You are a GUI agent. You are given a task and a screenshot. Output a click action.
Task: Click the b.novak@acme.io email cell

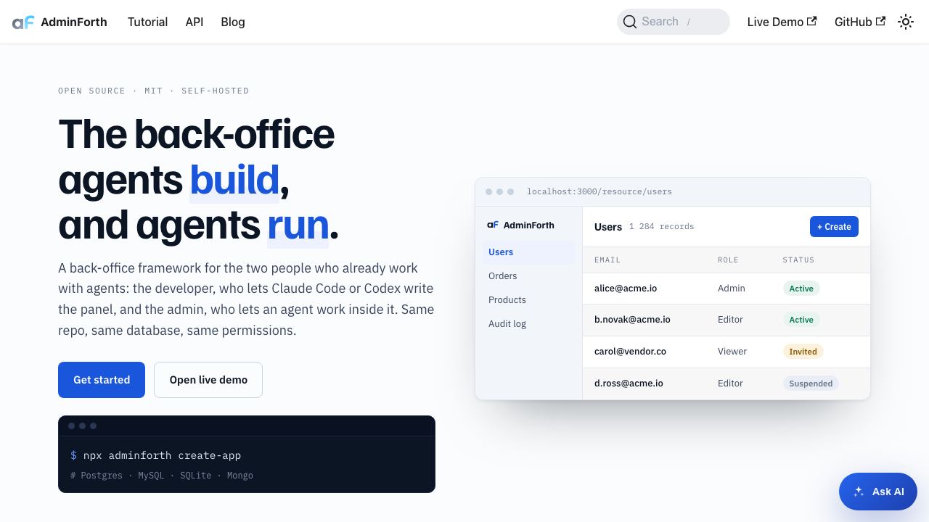click(x=632, y=320)
